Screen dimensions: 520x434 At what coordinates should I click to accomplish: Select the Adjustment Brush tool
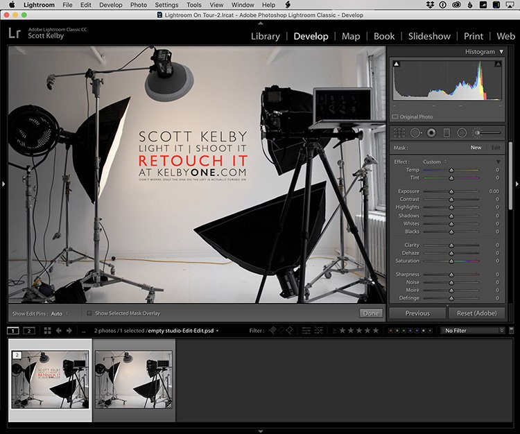[487, 133]
